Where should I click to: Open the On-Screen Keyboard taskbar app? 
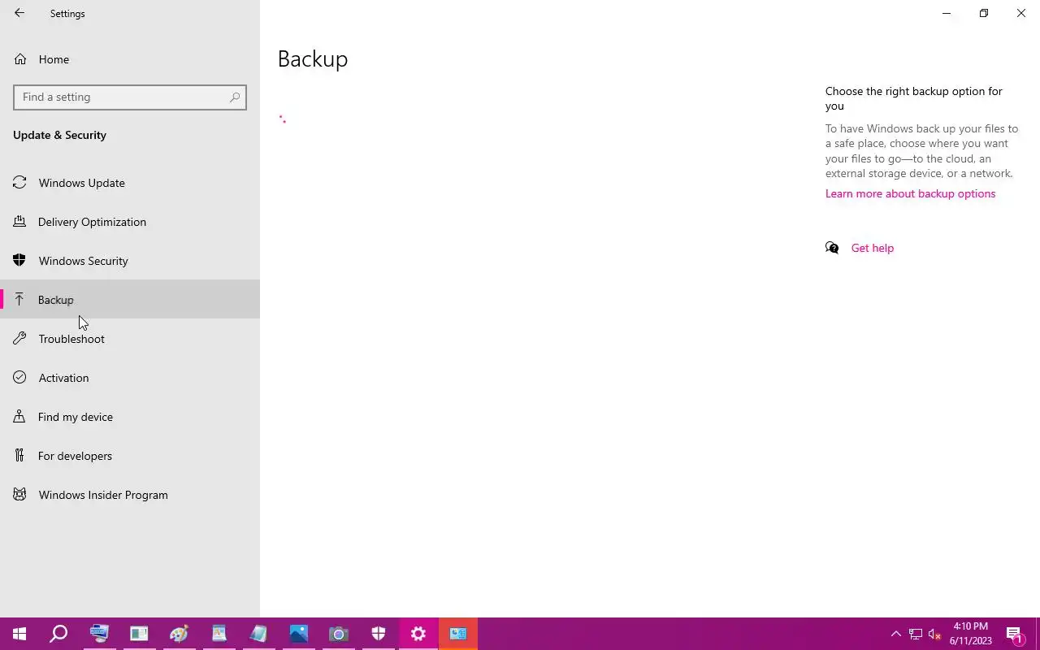pyautogui.click(x=99, y=634)
